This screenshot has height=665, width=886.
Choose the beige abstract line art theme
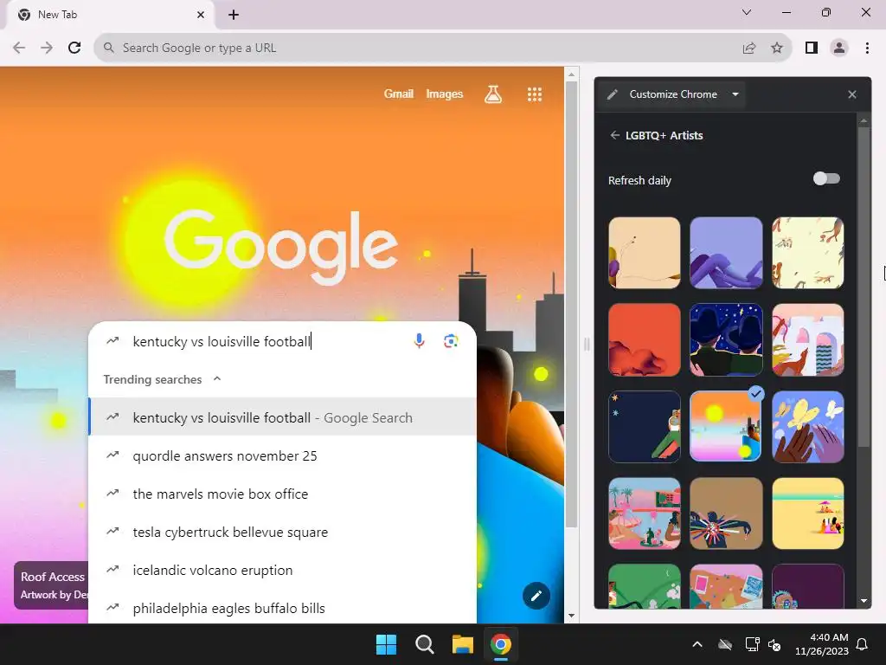[x=644, y=253]
